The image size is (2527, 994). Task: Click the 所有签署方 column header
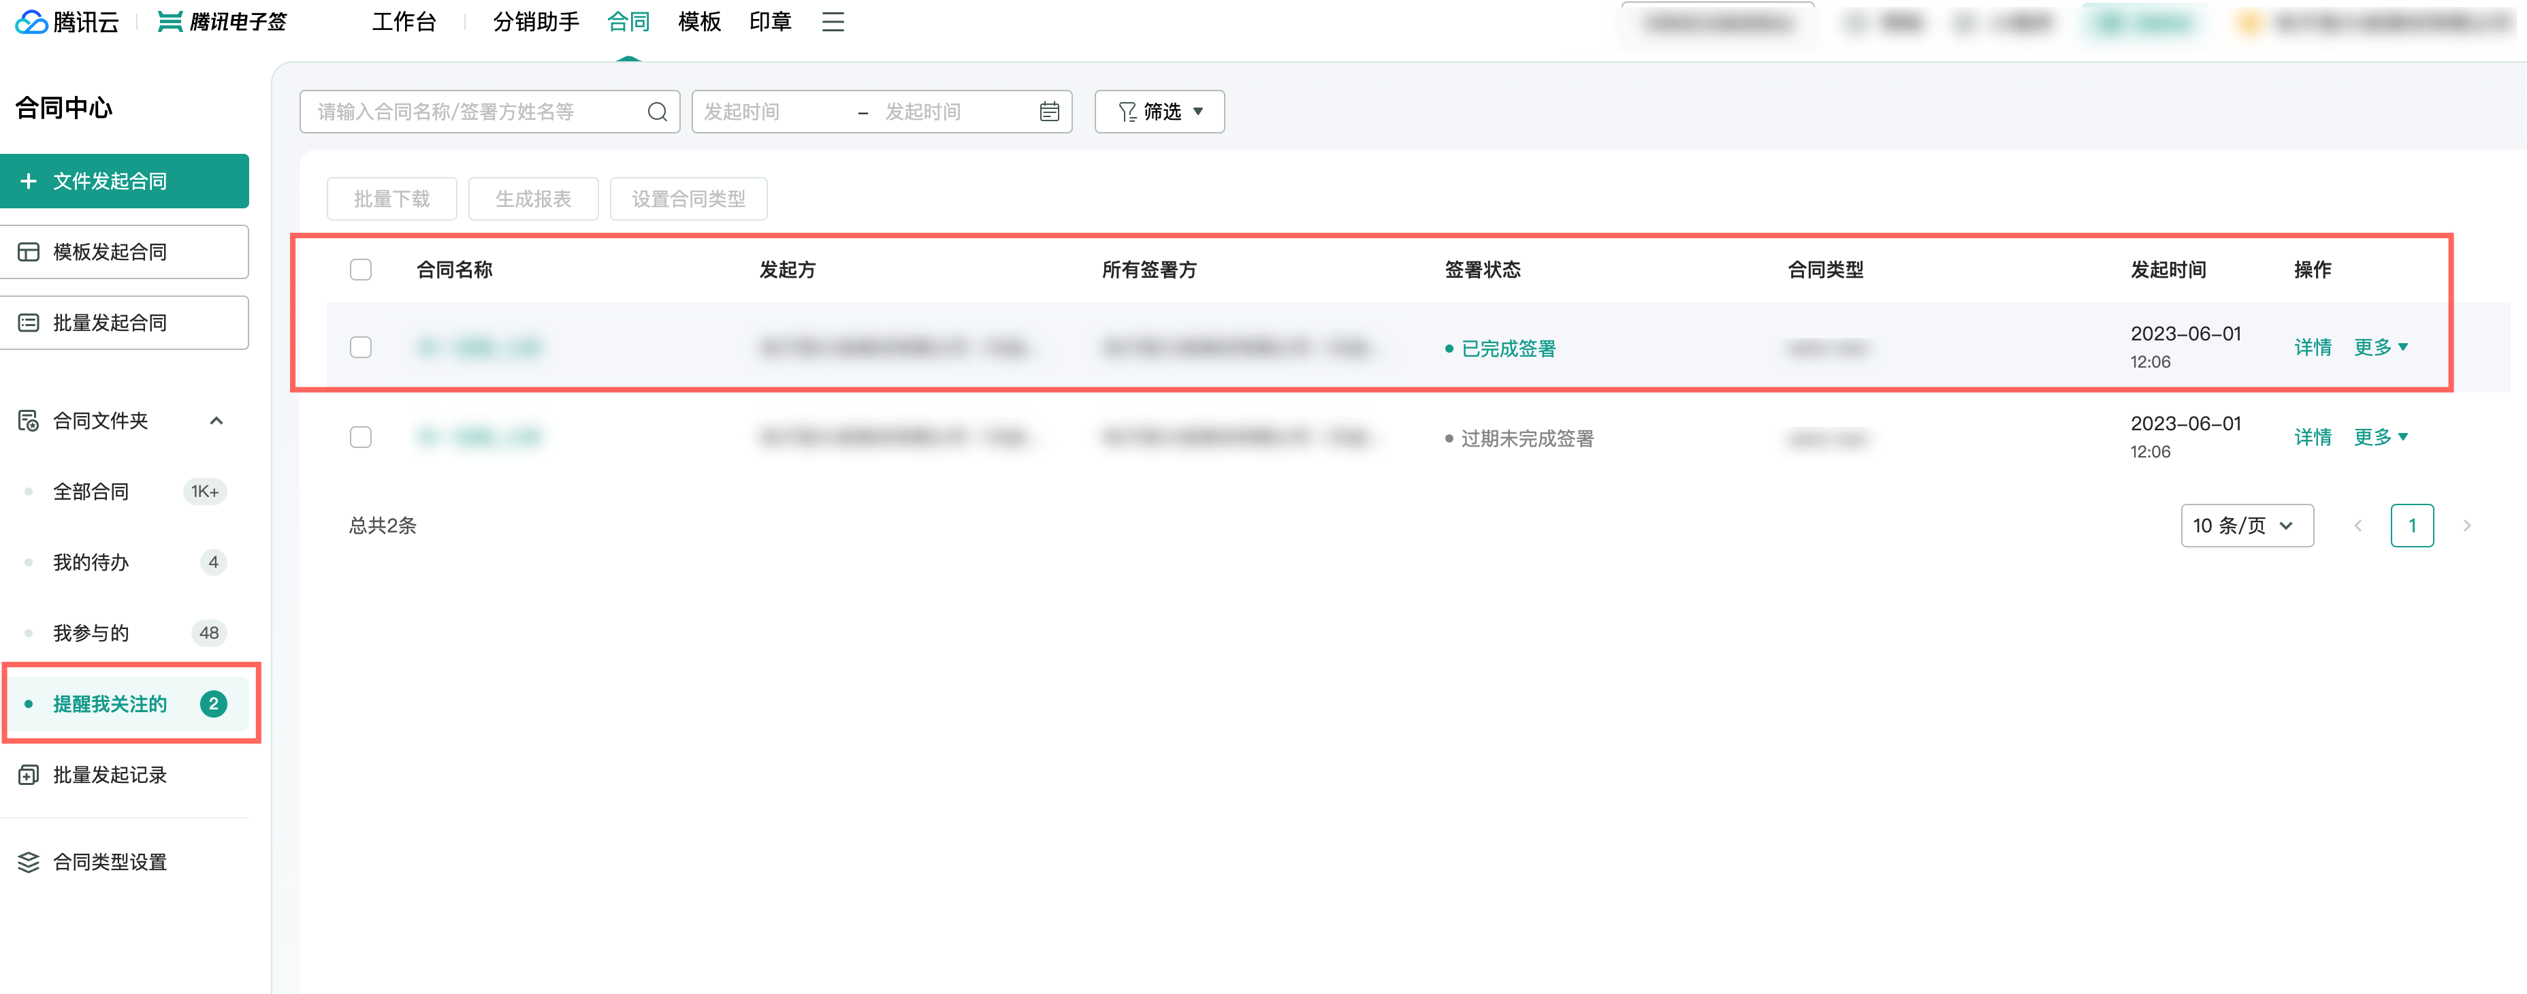tap(1148, 270)
